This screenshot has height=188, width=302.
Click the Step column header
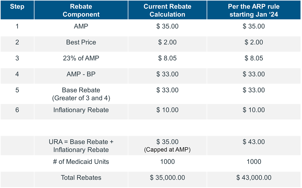click(17, 10)
